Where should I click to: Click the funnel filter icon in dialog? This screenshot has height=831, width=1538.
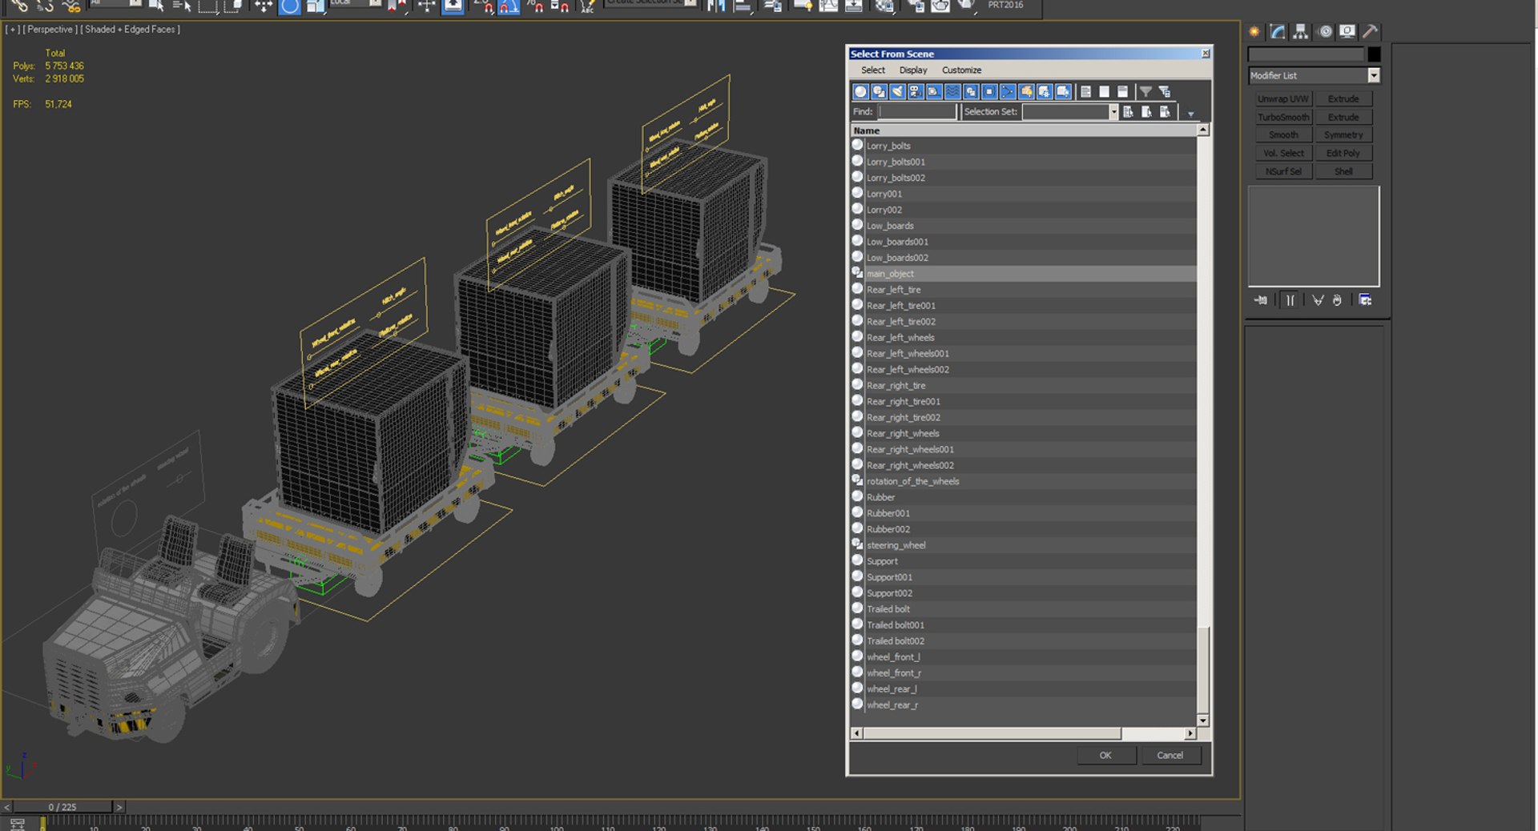(x=1145, y=92)
